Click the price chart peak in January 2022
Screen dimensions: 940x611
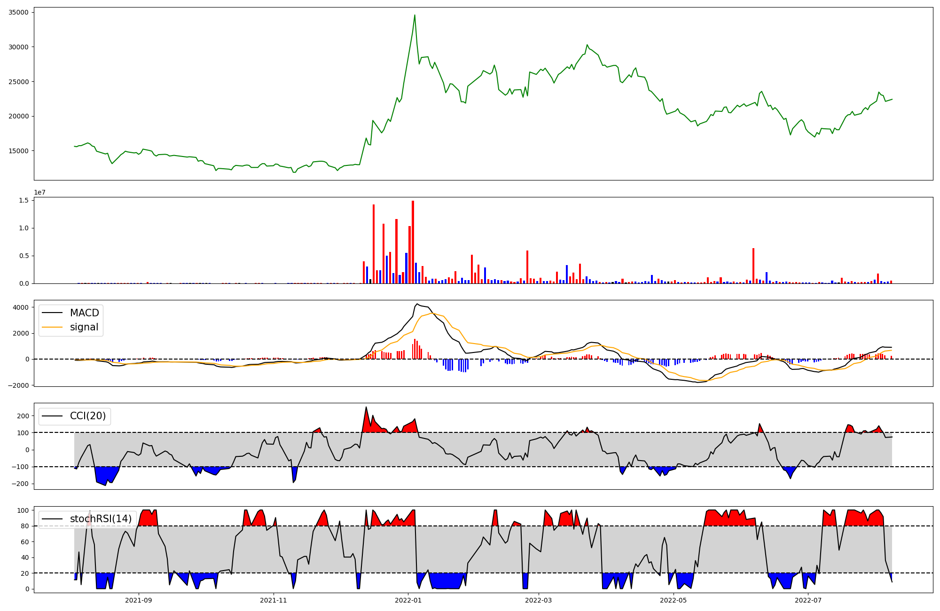point(415,15)
